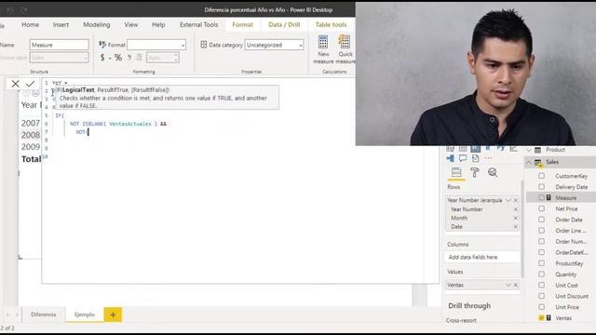The height and width of the screenshot is (335, 596).
Task: Select the R script visual icon
Action: click(x=488, y=149)
